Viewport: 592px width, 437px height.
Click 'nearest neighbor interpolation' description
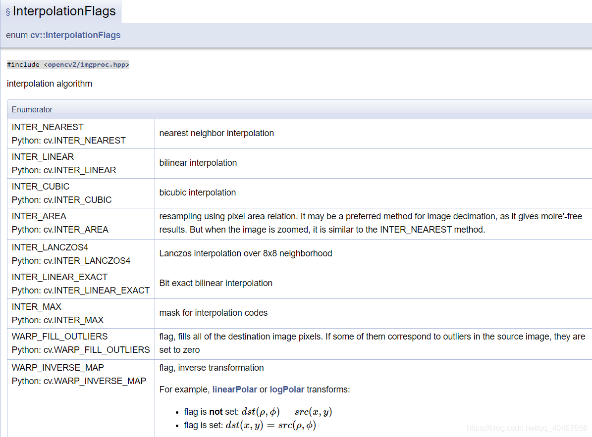coord(216,134)
